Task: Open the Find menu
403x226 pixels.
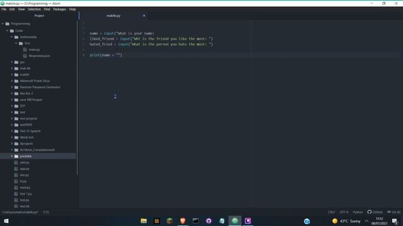Action: pos(47,9)
